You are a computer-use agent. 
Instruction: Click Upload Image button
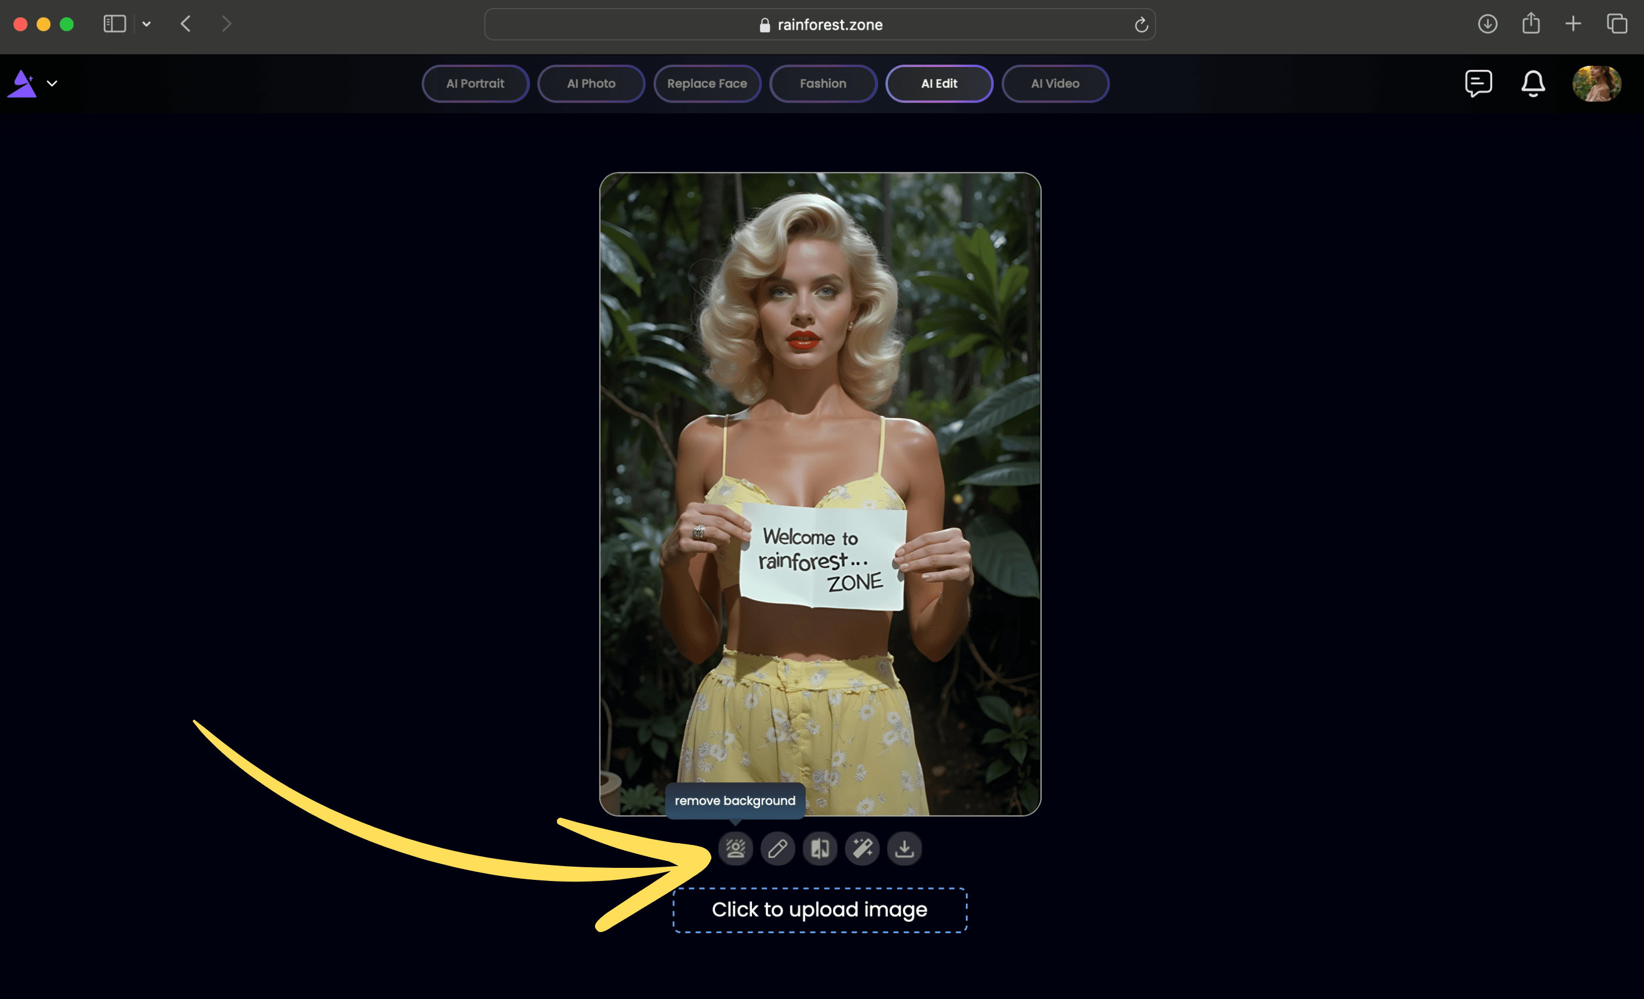tap(819, 908)
